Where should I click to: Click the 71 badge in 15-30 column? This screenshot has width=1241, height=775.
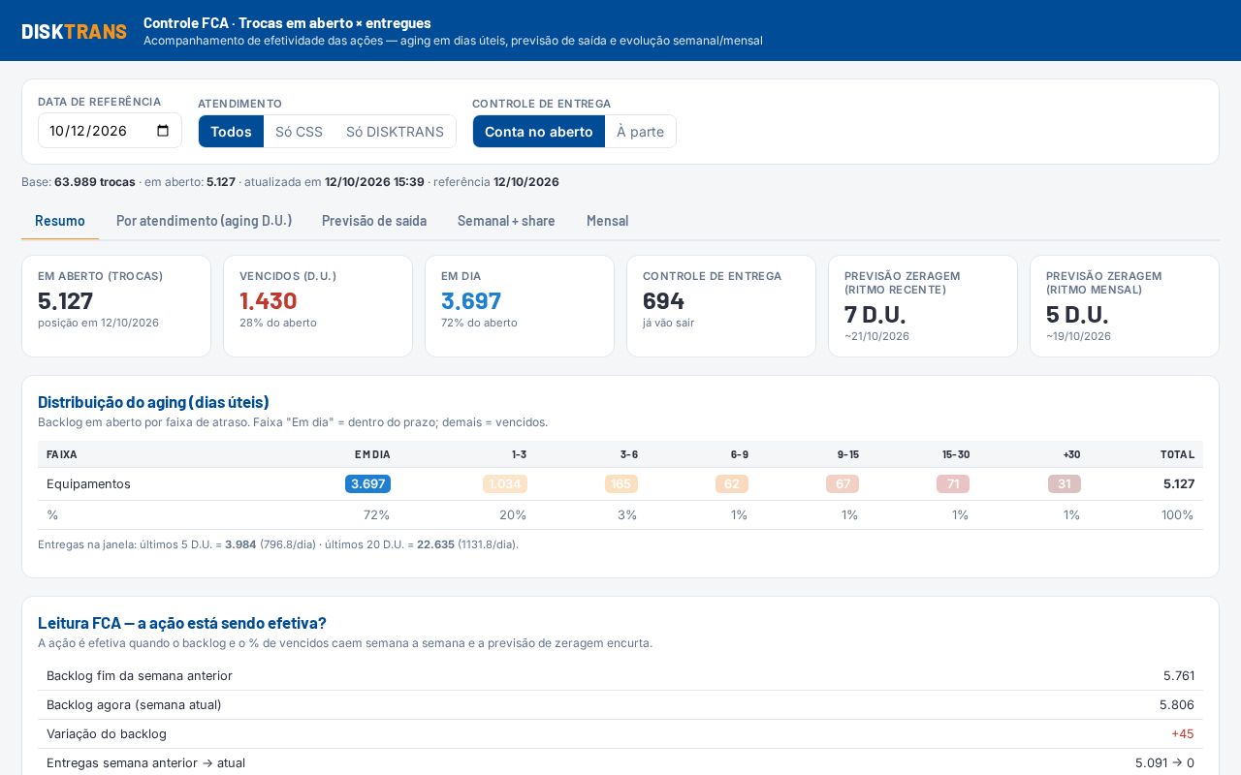pyautogui.click(x=953, y=483)
